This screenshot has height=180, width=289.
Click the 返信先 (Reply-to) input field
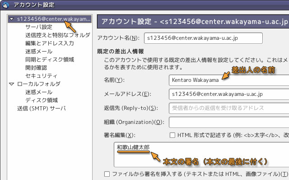click(x=229, y=108)
